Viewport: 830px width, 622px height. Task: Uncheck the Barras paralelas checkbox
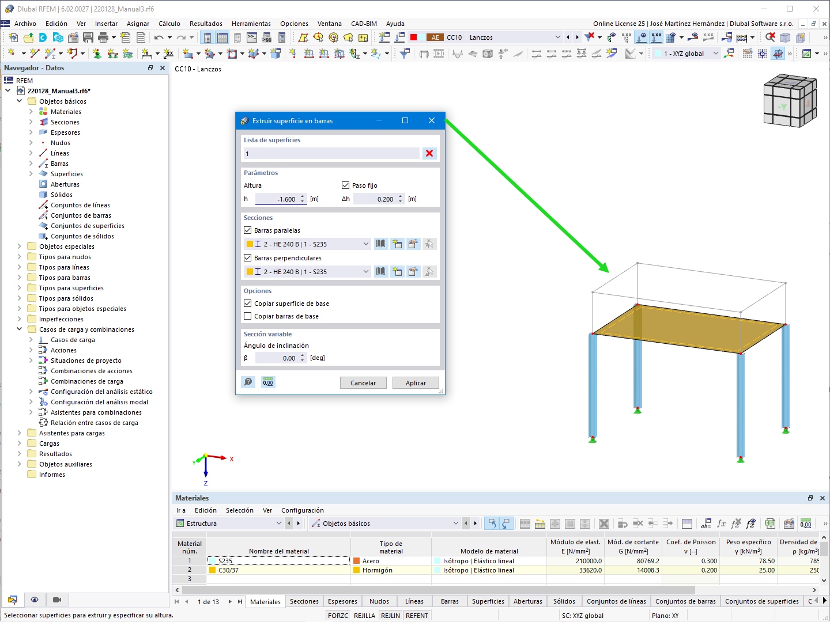click(x=248, y=230)
